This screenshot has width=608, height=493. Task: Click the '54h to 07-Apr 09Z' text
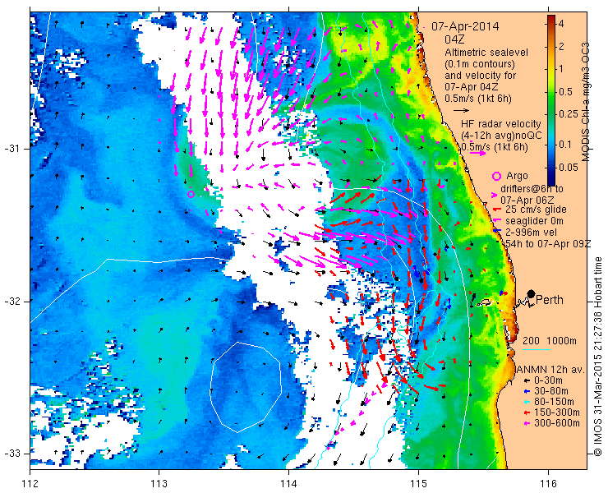point(548,243)
